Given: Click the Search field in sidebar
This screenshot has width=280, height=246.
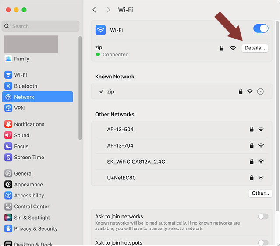Looking at the screenshot, I should (x=41, y=26).
